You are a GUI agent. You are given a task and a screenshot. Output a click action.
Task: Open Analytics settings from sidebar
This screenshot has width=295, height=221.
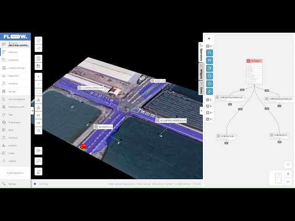[16, 68]
